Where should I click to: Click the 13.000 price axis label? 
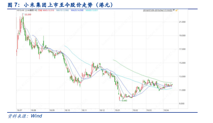click(182, 76)
